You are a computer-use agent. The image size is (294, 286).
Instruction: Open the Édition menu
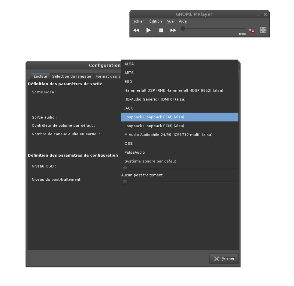(x=155, y=21)
